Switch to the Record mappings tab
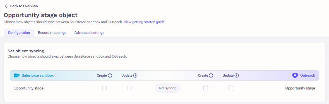This screenshot has width=329, height=104. 52,33
